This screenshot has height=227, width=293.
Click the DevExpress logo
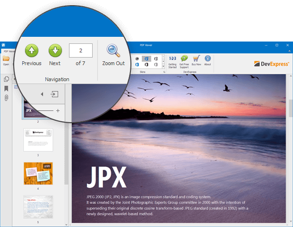click(272, 64)
